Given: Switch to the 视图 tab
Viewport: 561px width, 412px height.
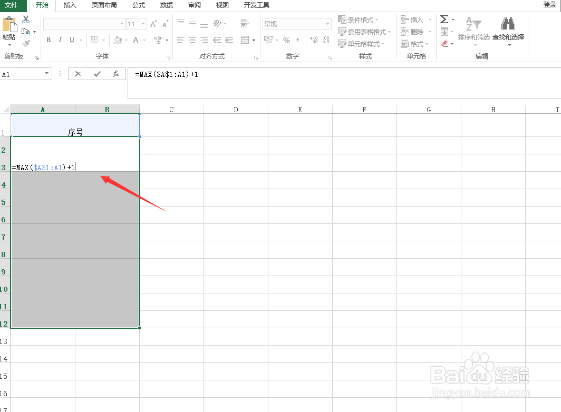Looking at the screenshot, I should 222,5.
